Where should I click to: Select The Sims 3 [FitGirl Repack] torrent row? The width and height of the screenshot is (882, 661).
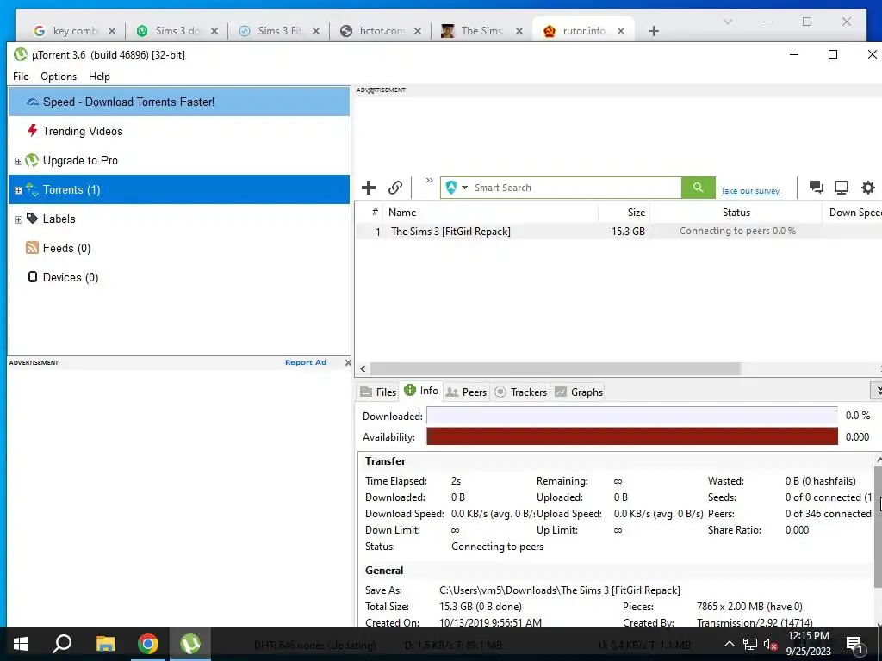coord(618,231)
